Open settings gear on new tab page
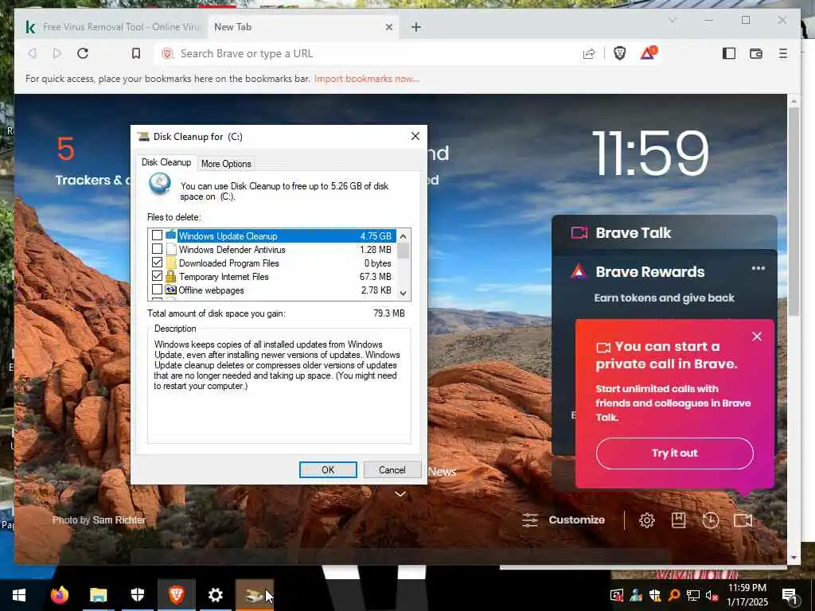This screenshot has width=815, height=611. 646,520
